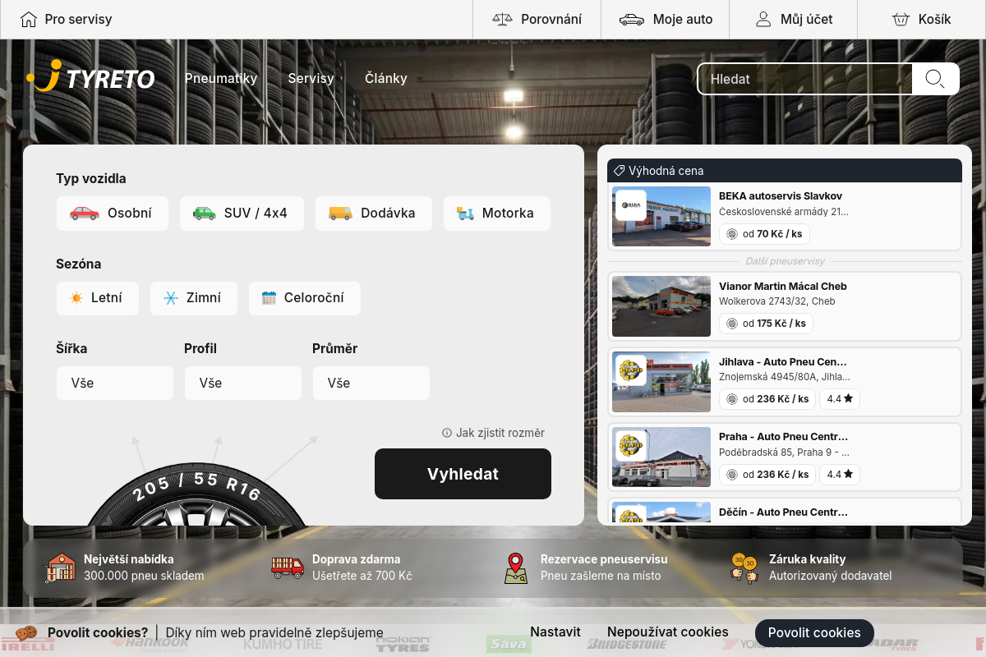Select Motorka vehicle type
The image size is (986, 657).
(x=497, y=214)
